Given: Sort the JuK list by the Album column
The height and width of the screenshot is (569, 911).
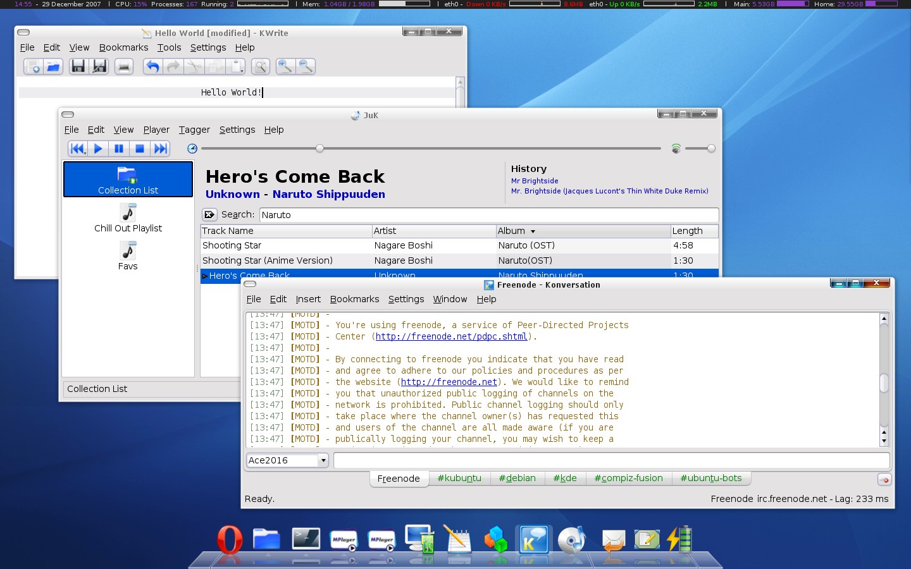Looking at the screenshot, I should [x=583, y=231].
